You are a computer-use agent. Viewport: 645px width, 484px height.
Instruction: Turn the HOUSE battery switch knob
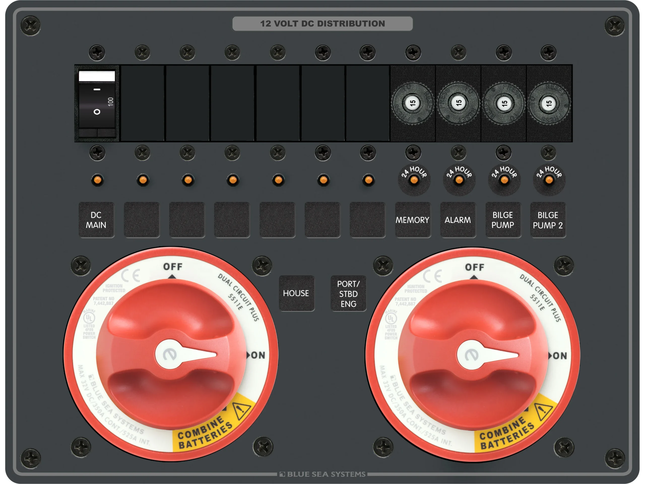[x=171, y=355]
